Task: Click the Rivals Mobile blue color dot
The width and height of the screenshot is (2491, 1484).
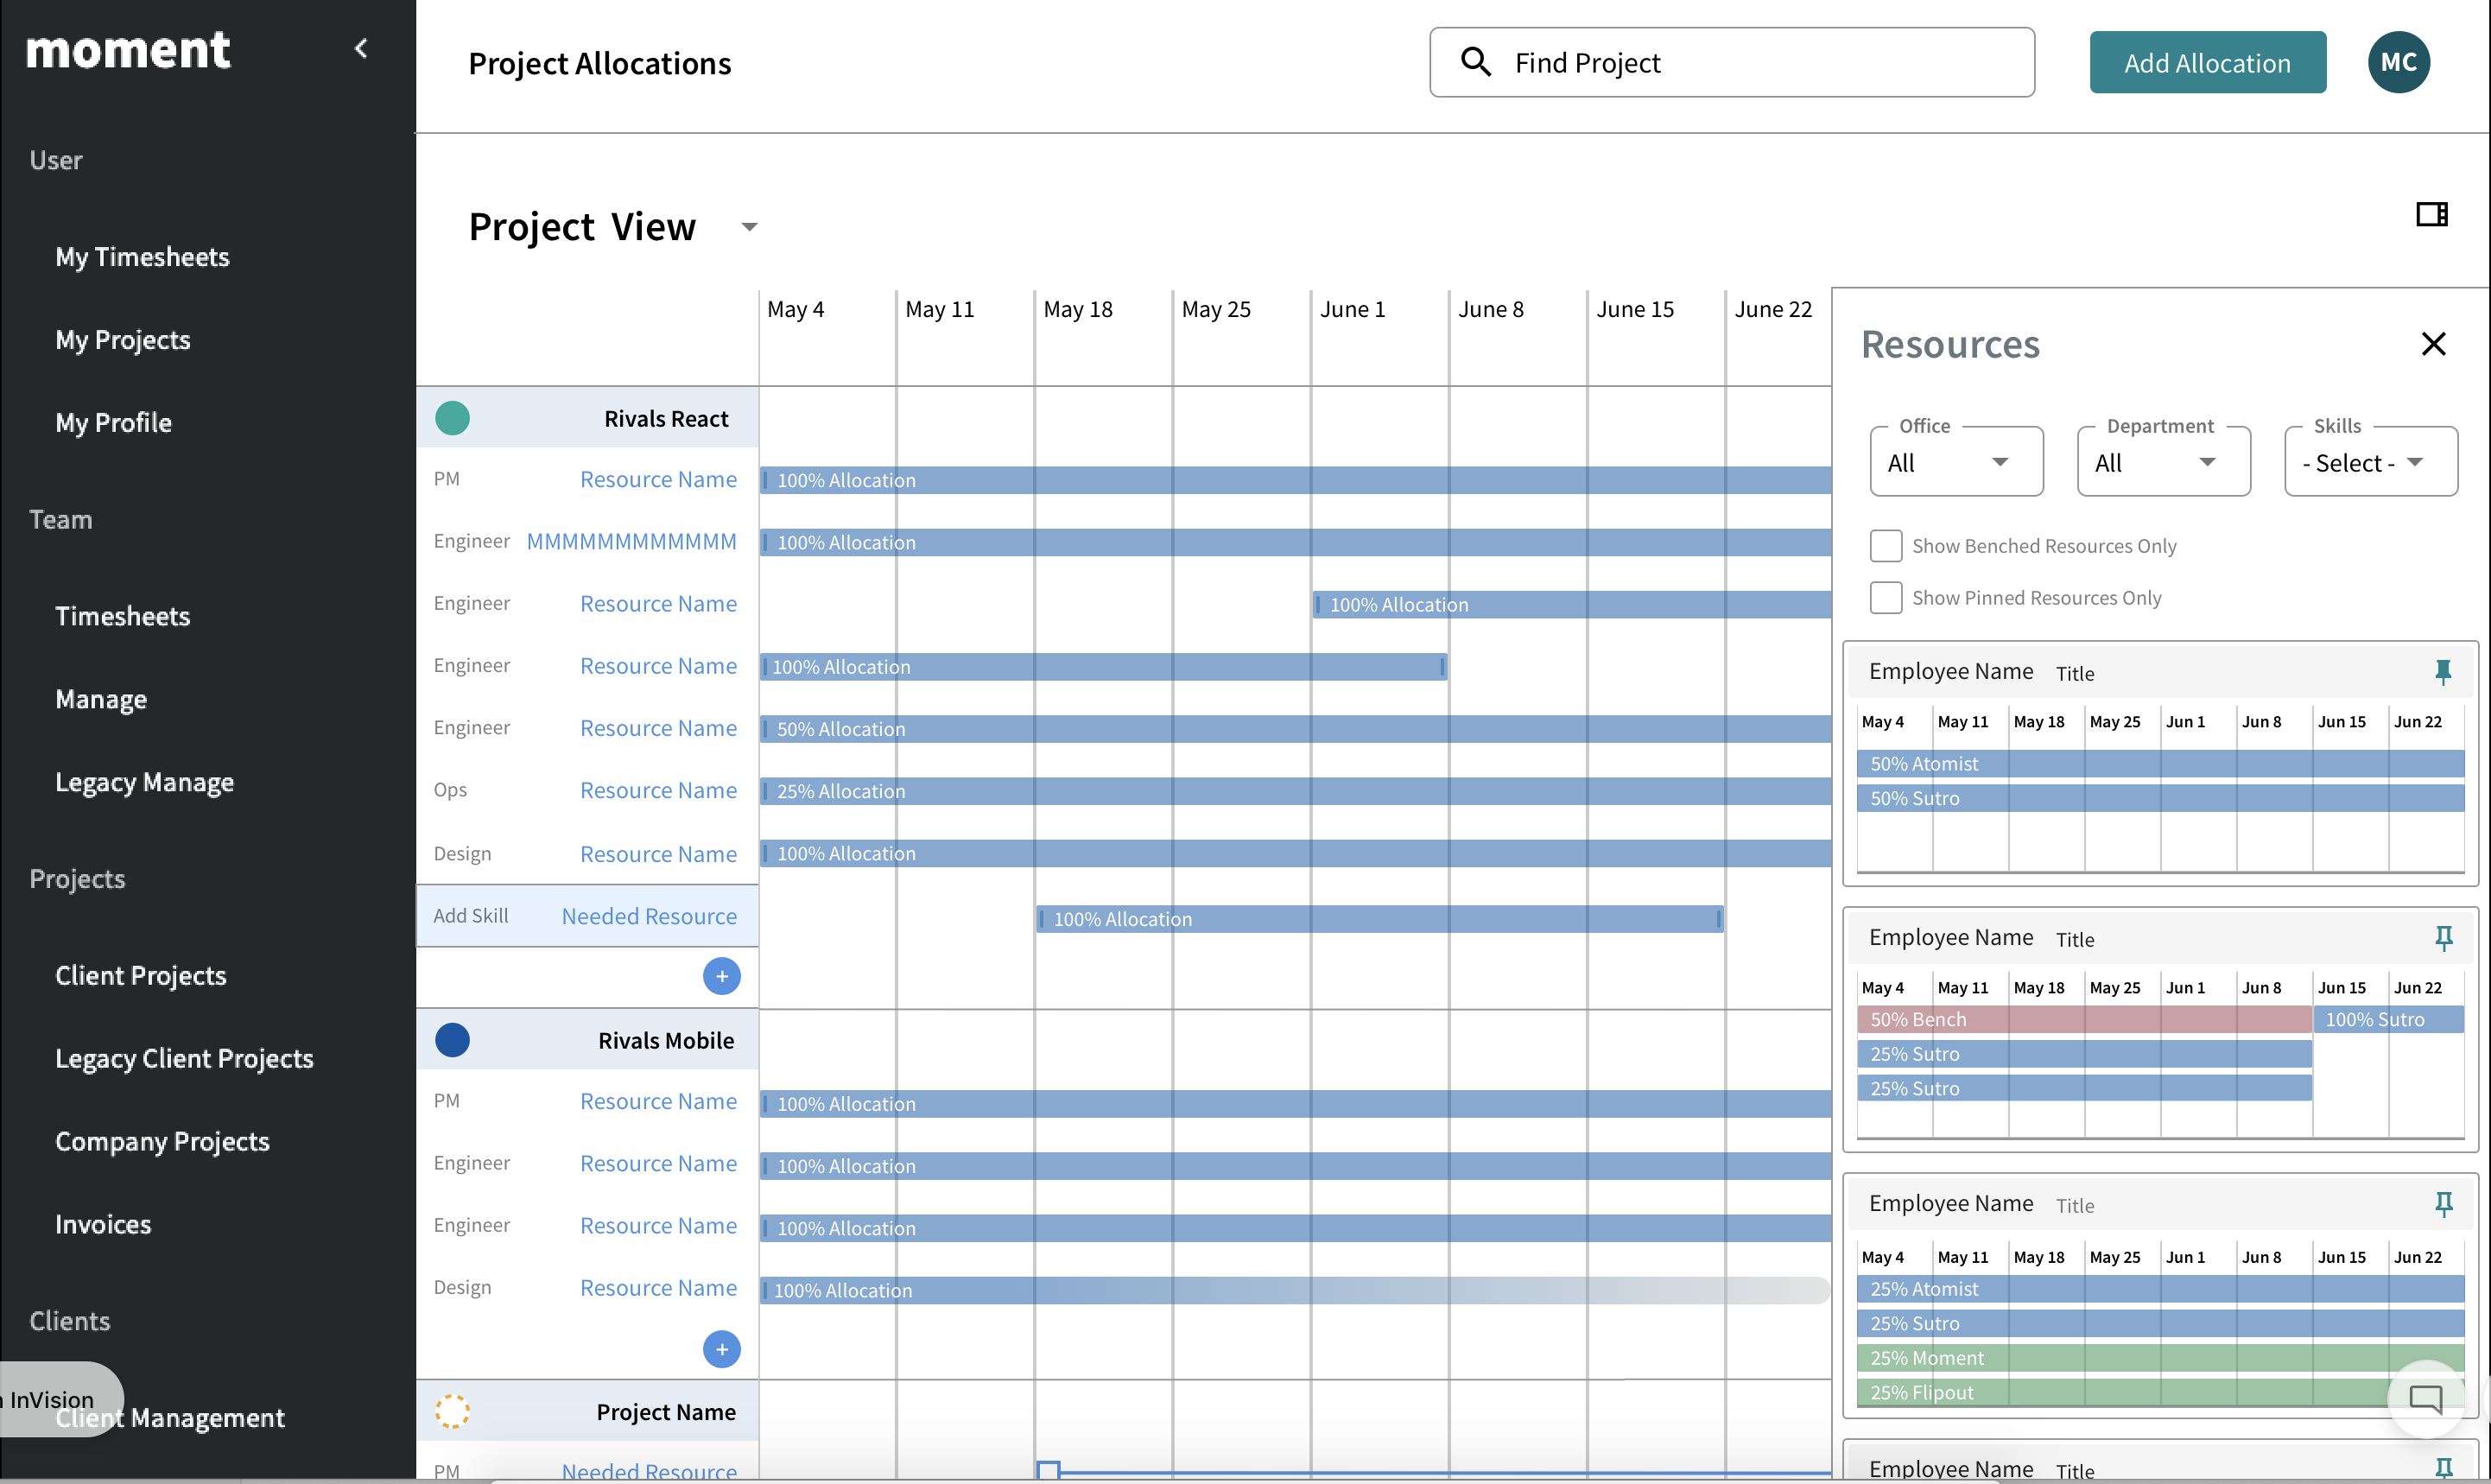Action: point(452,1040)
